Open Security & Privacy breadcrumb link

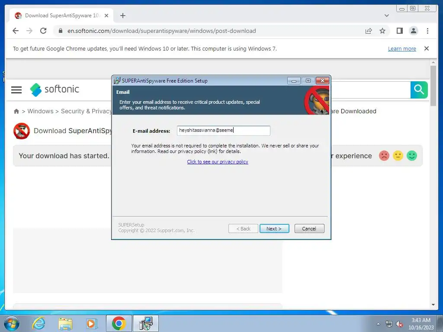click(86, 111)
